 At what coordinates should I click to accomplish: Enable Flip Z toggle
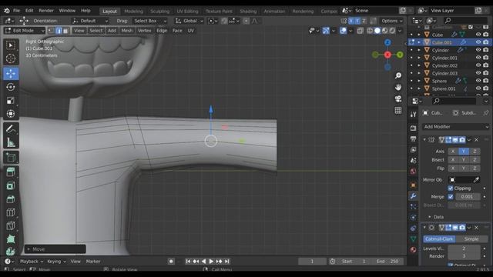pos(475,169)
